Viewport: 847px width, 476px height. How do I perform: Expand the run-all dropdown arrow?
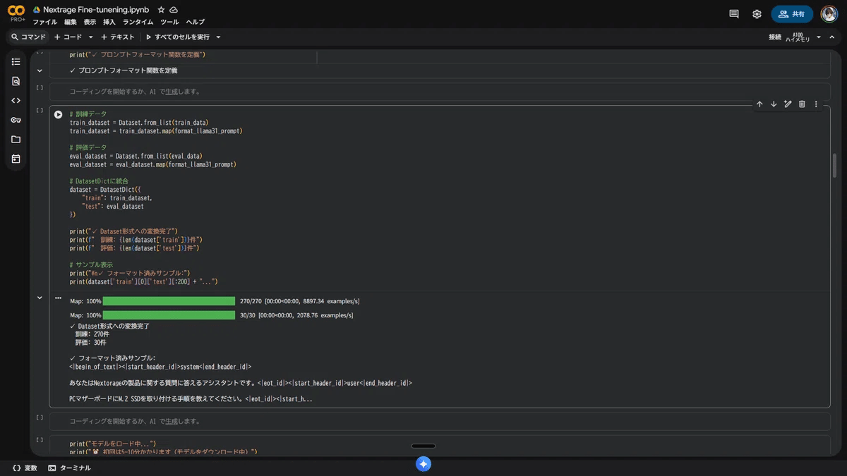[218, 37]
